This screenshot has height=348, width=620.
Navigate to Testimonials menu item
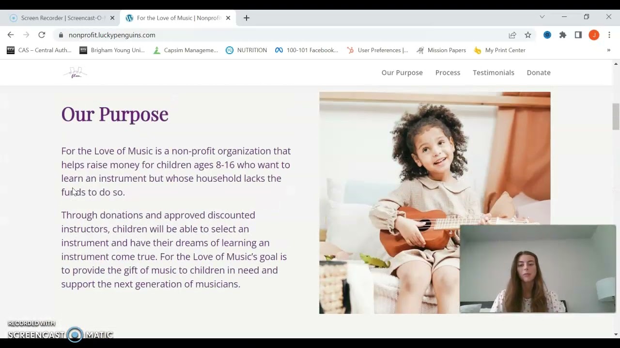click(x=494, y=72)
